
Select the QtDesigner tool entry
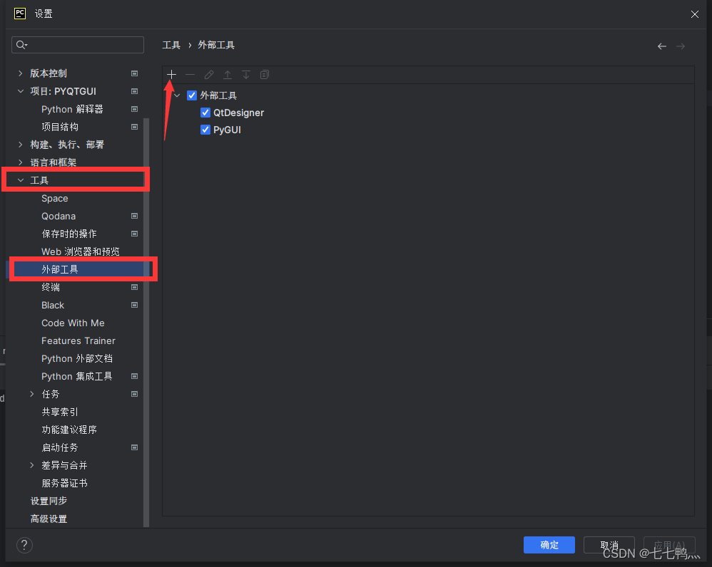(238, 113)
